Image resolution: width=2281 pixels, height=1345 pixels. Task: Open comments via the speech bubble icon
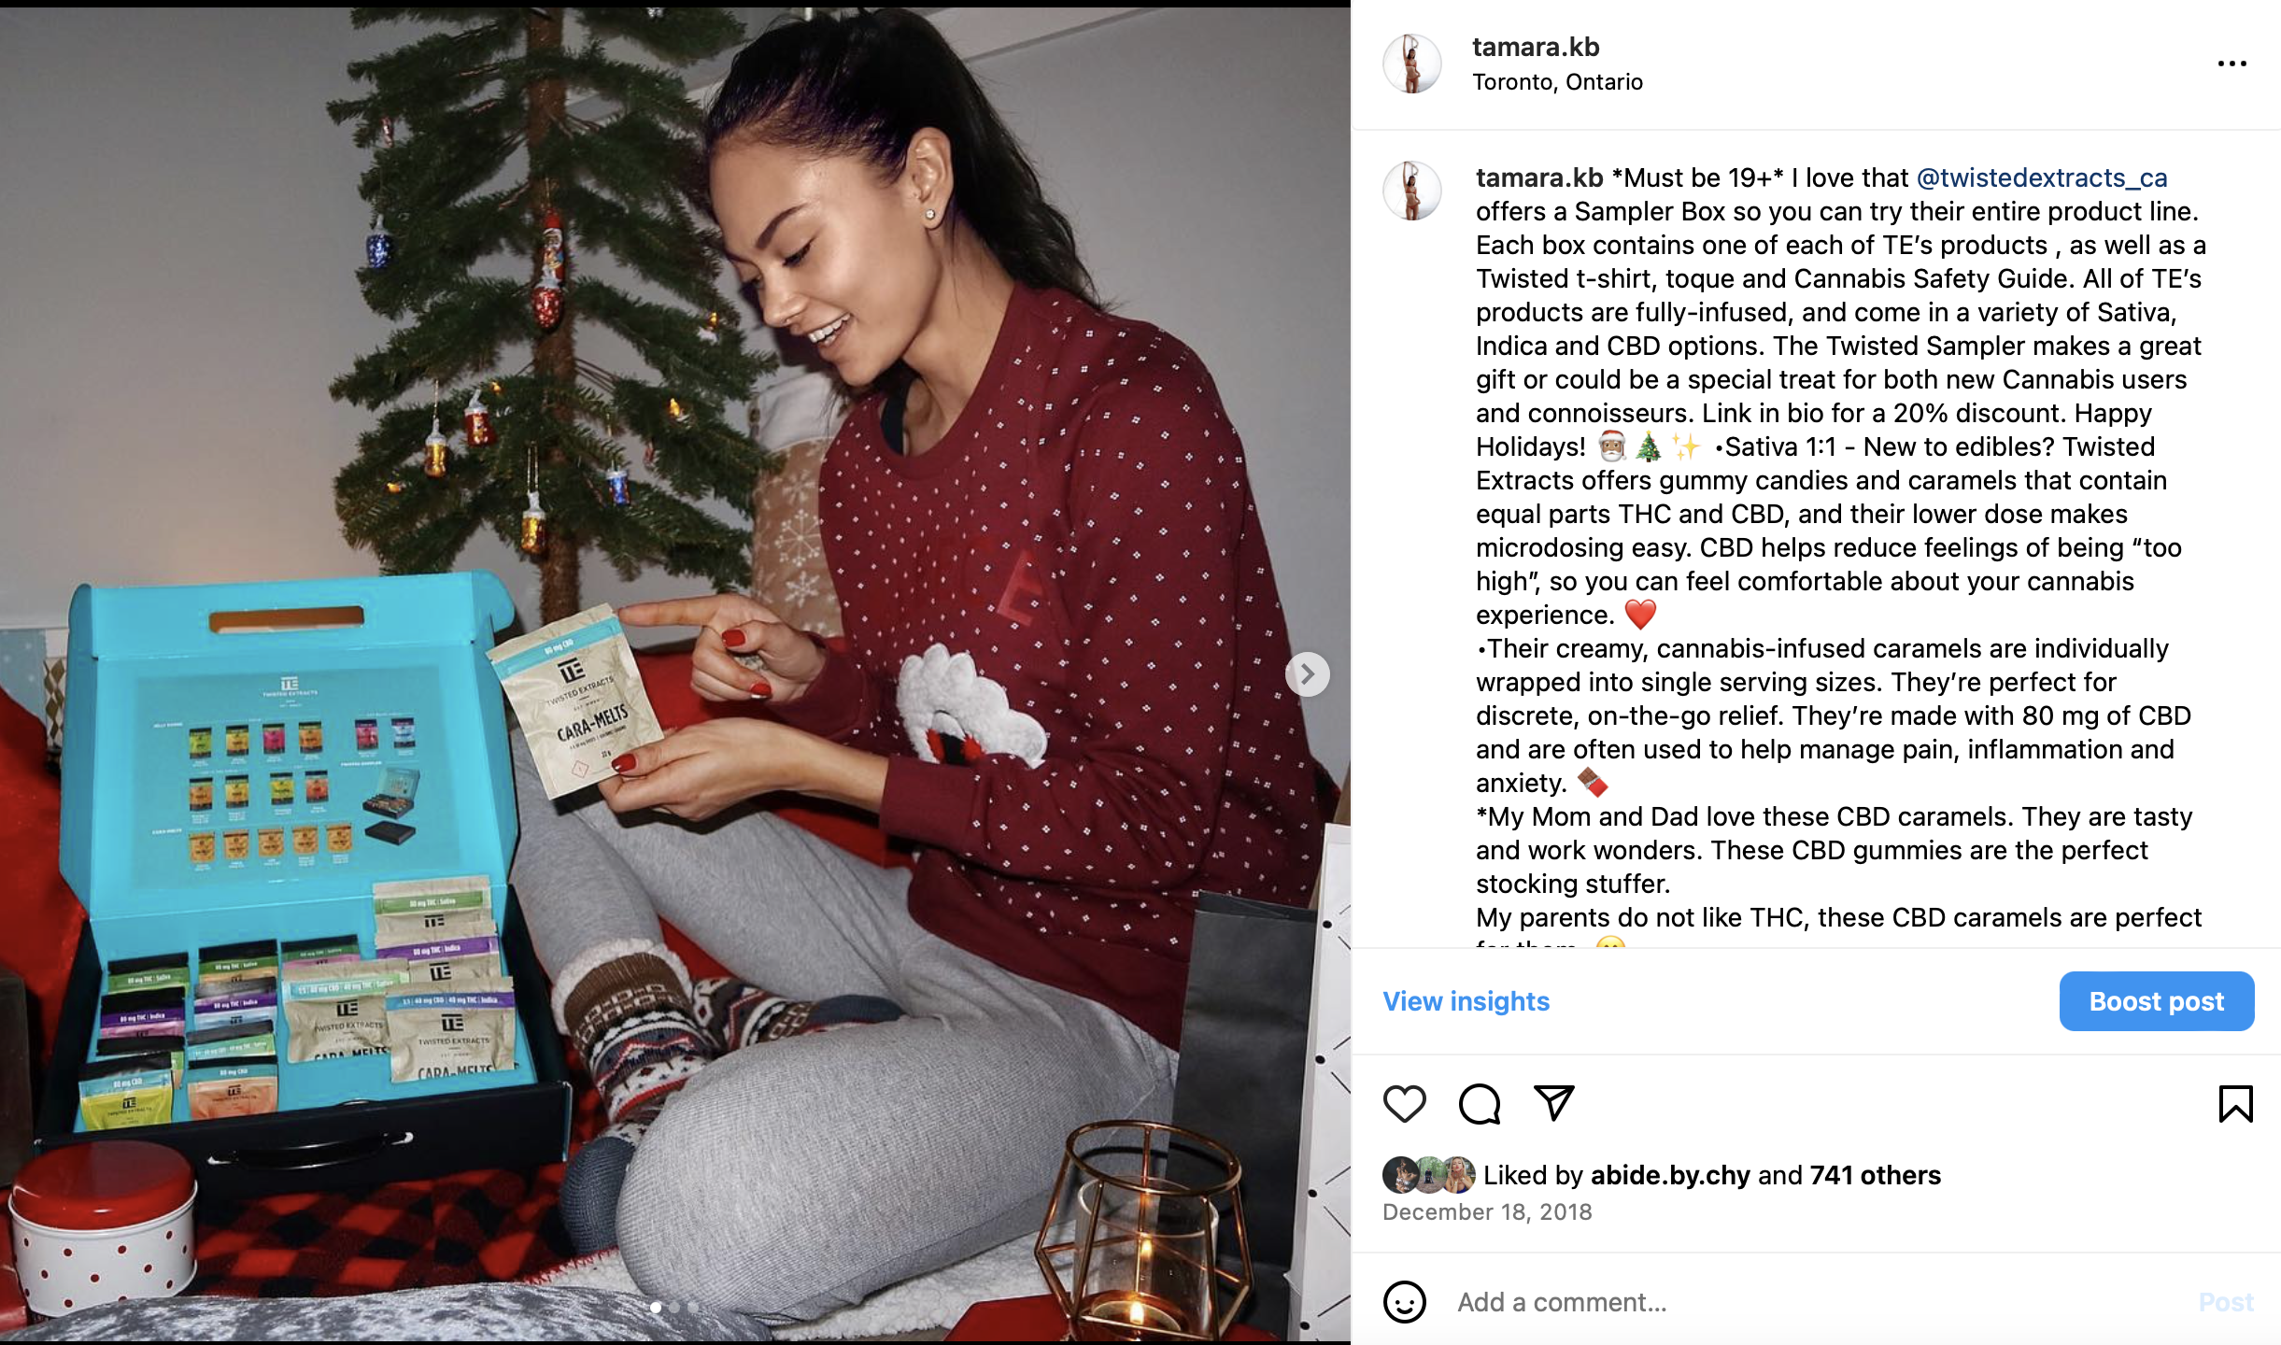[x=1480, y=1104]
